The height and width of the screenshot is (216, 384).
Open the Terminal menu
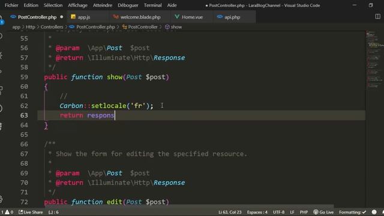click(152, 5)
